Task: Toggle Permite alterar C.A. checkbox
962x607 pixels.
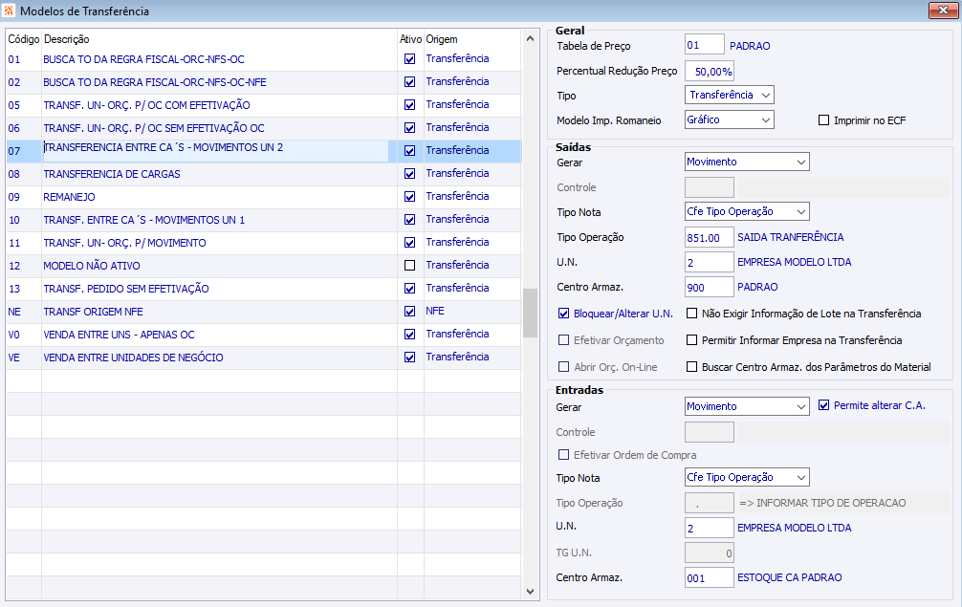Action: click(824, 405)
